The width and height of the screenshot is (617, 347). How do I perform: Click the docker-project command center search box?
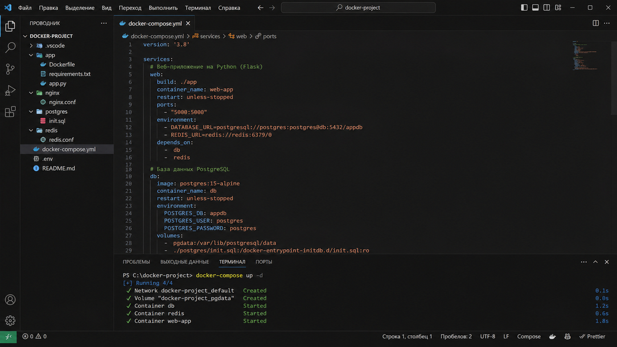(358, 7)
